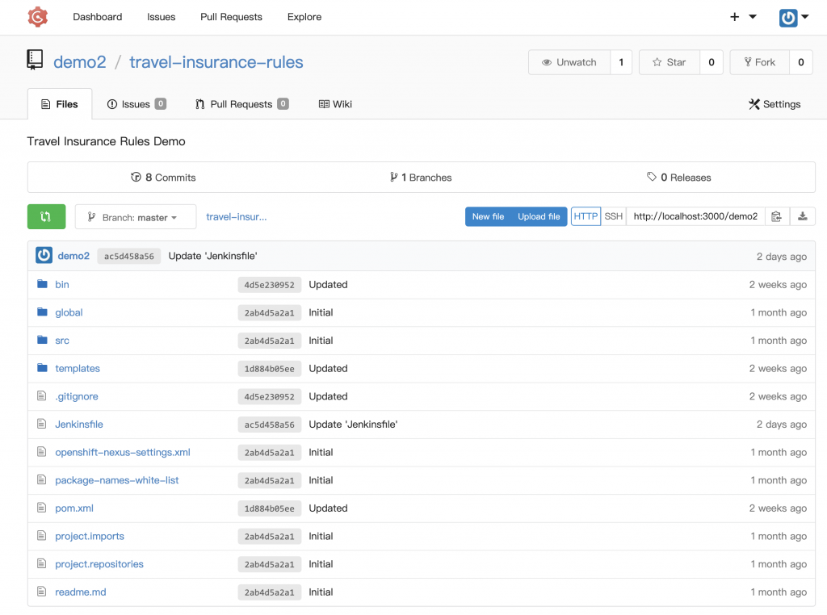Click the demo2 committer avatar icon
Image resolution: width=827 pixels, height=615 pixels.
point(44,256)
